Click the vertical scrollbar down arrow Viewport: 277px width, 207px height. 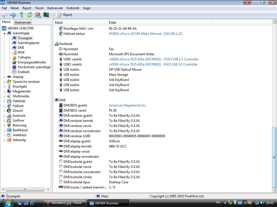[x=274, y=190]
